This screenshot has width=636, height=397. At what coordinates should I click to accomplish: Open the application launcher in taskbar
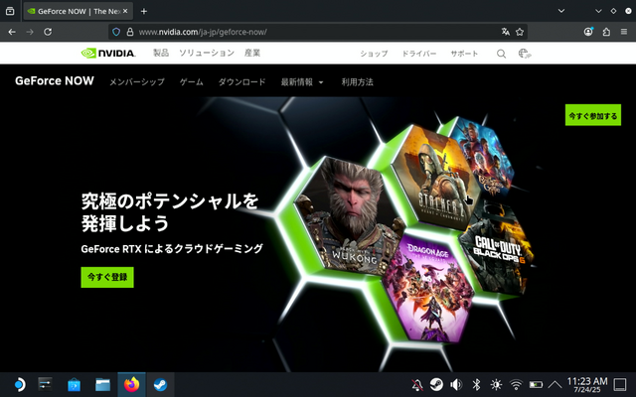19,384
